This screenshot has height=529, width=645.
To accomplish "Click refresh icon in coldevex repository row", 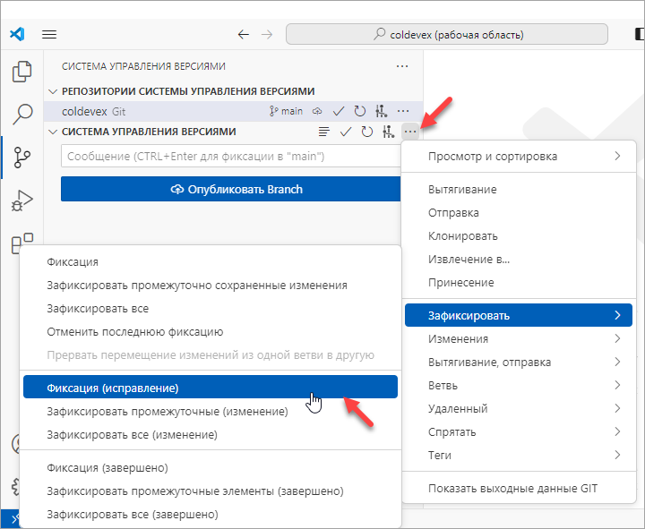I will 360,112.
